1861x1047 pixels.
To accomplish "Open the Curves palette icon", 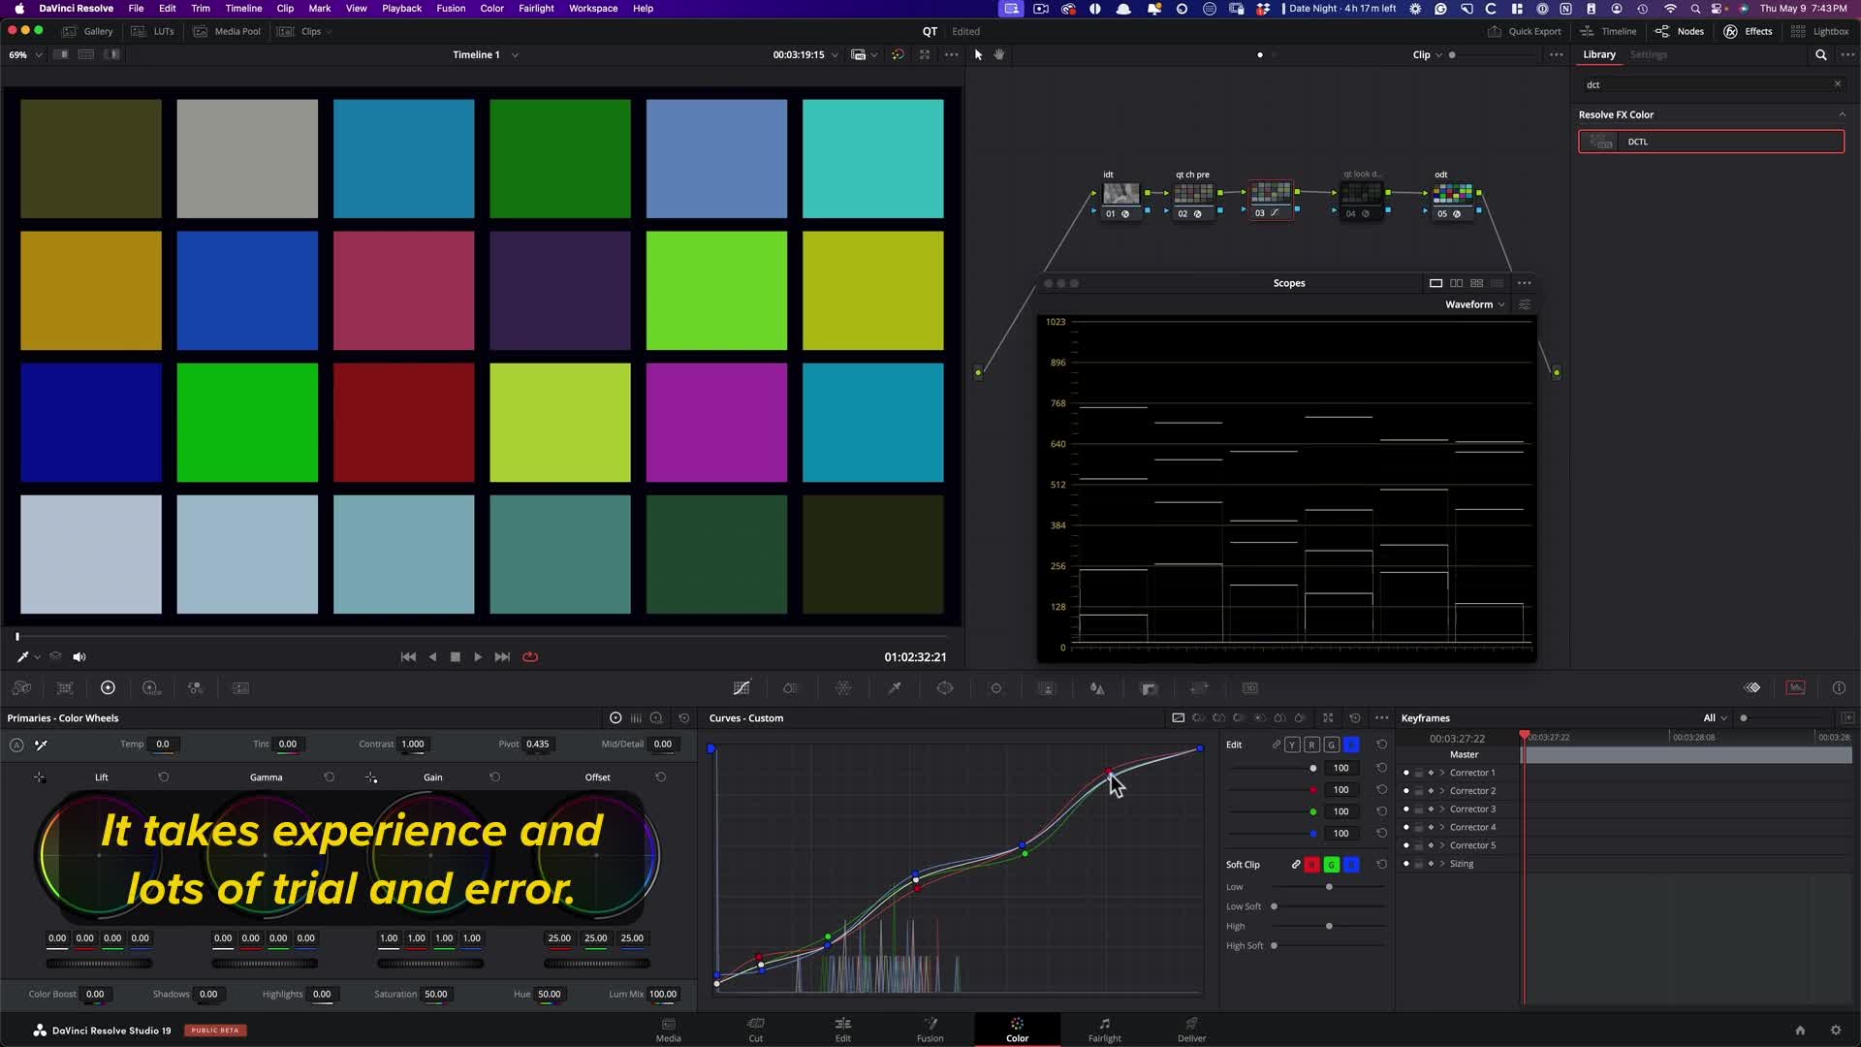I will [741, 688].
